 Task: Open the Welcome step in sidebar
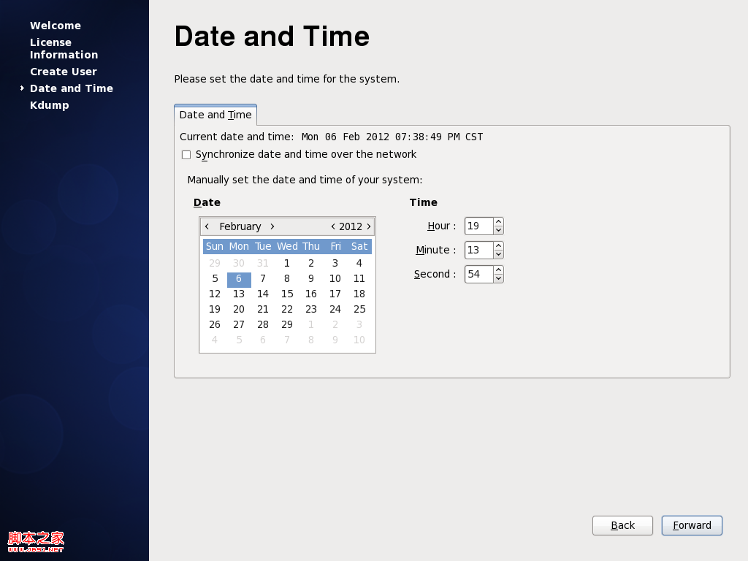click(x=56, y=25)
